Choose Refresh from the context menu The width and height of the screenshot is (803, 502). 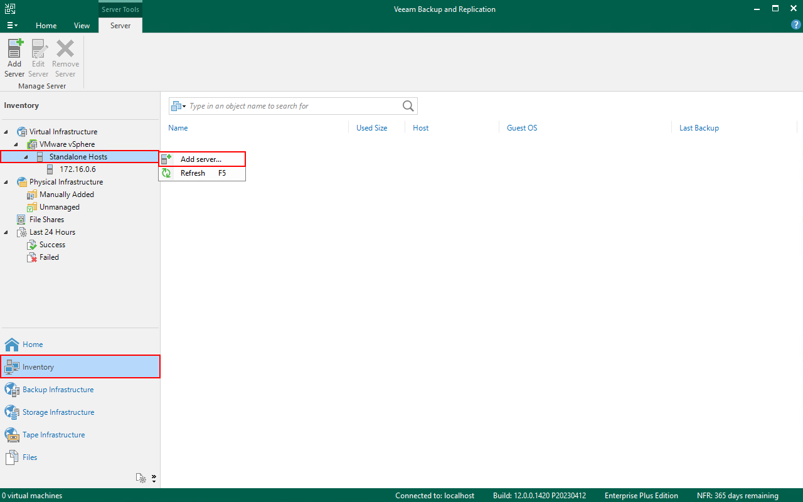click(x=202, y=173)
